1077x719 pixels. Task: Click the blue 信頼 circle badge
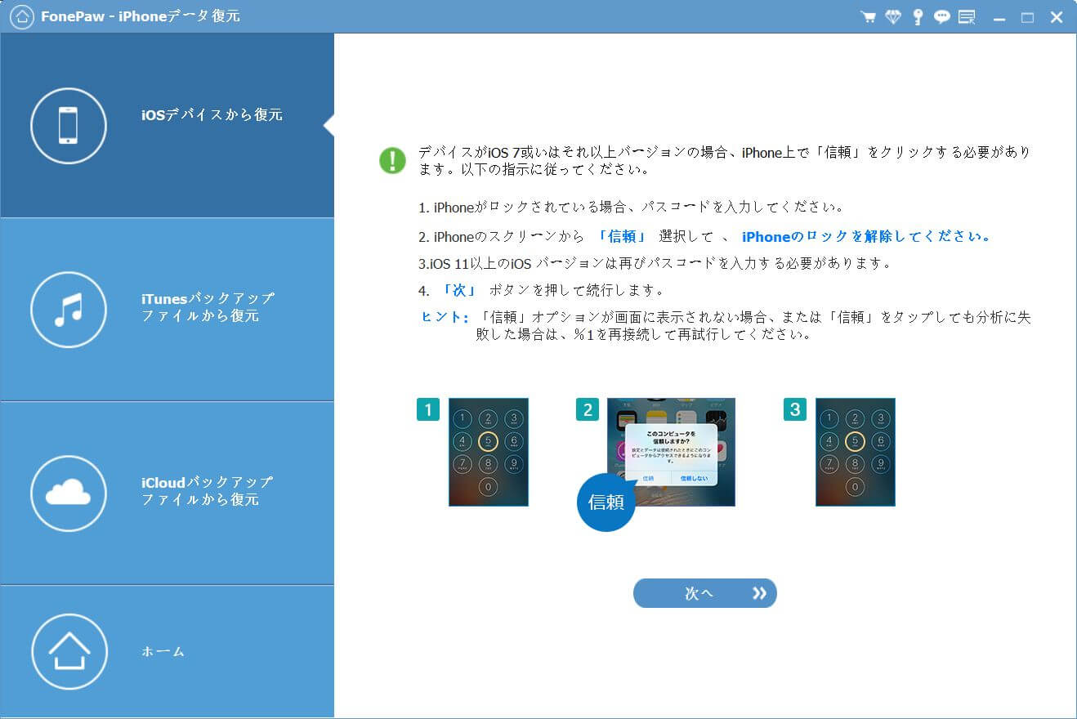click(606, 502)
